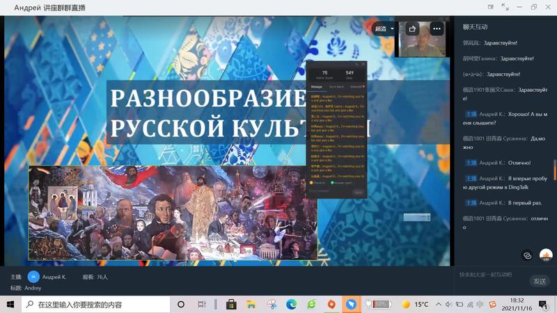The image size is (557, 313).
Task: Click the host avatar next to 主播
Action: 33,277
